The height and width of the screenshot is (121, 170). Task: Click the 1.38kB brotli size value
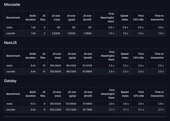87,33
